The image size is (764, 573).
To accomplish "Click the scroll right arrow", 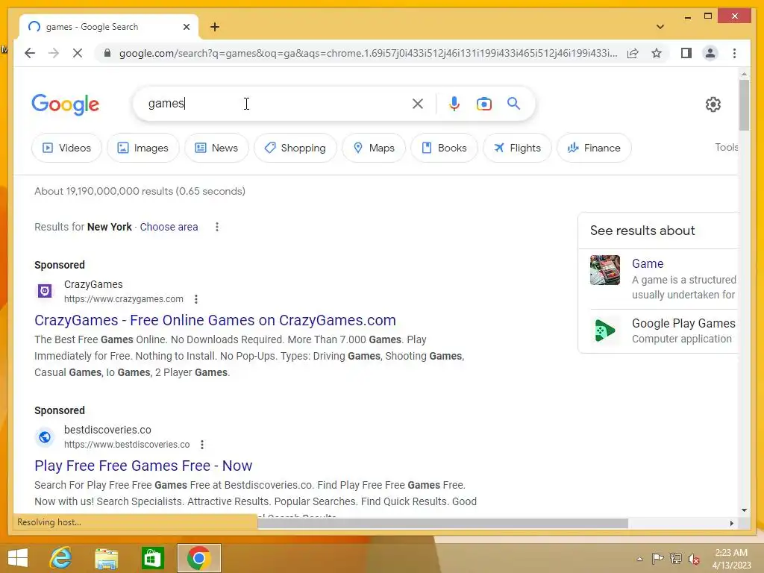I will (x=731, y=523).
